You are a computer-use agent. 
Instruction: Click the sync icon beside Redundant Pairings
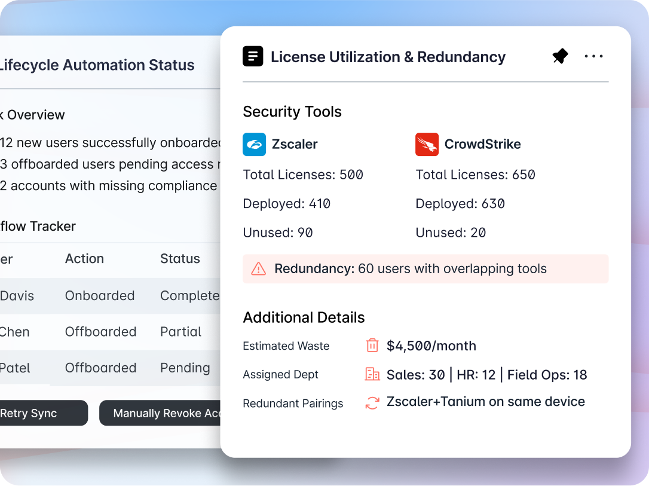click(372, 403)
